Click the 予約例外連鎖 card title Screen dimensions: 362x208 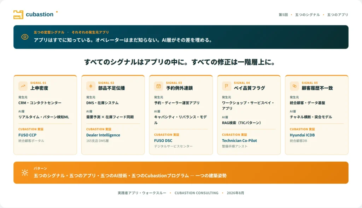179,88
